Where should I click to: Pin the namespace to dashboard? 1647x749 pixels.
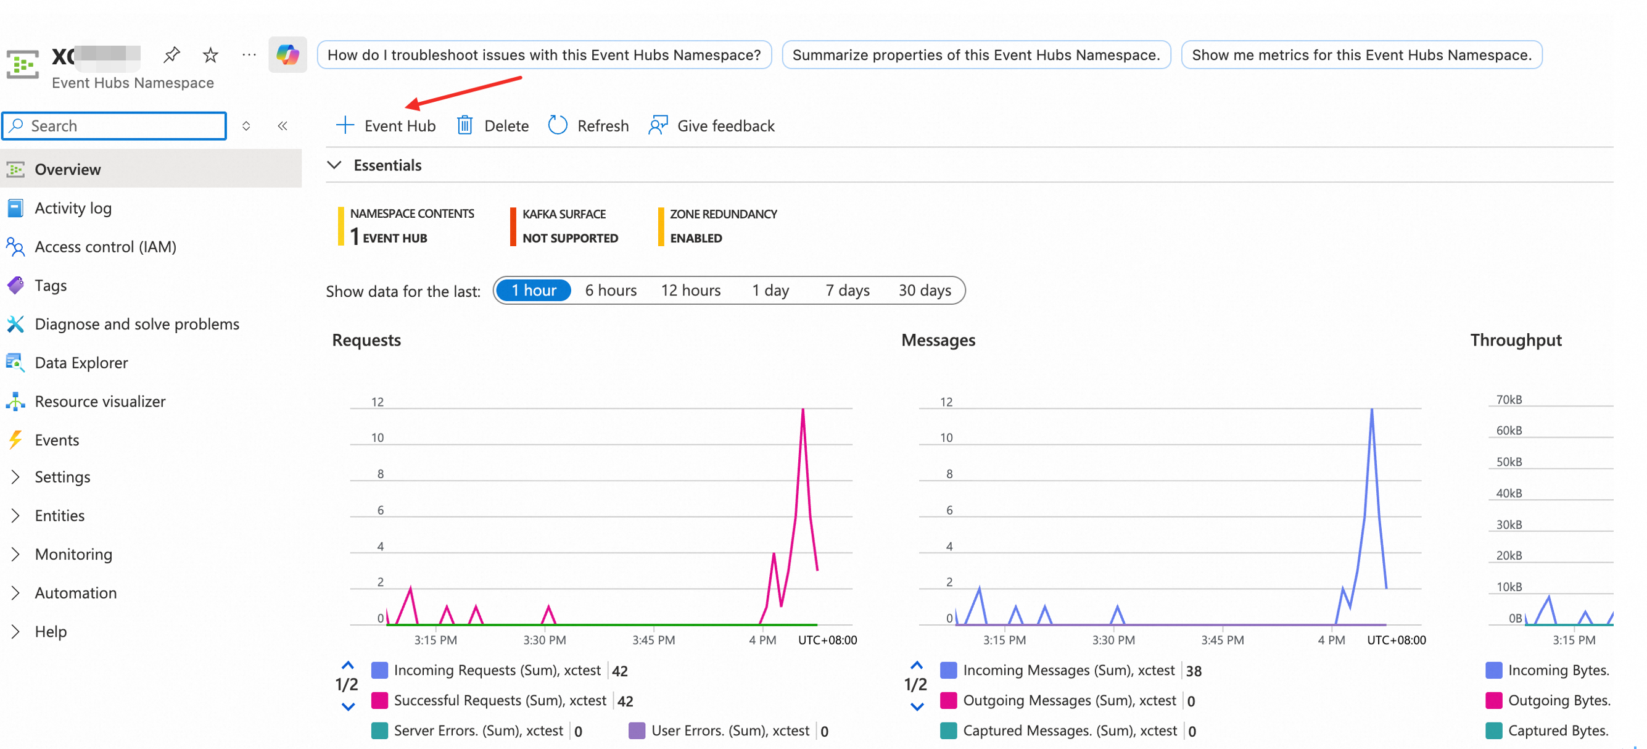click(x=171, y=55)
